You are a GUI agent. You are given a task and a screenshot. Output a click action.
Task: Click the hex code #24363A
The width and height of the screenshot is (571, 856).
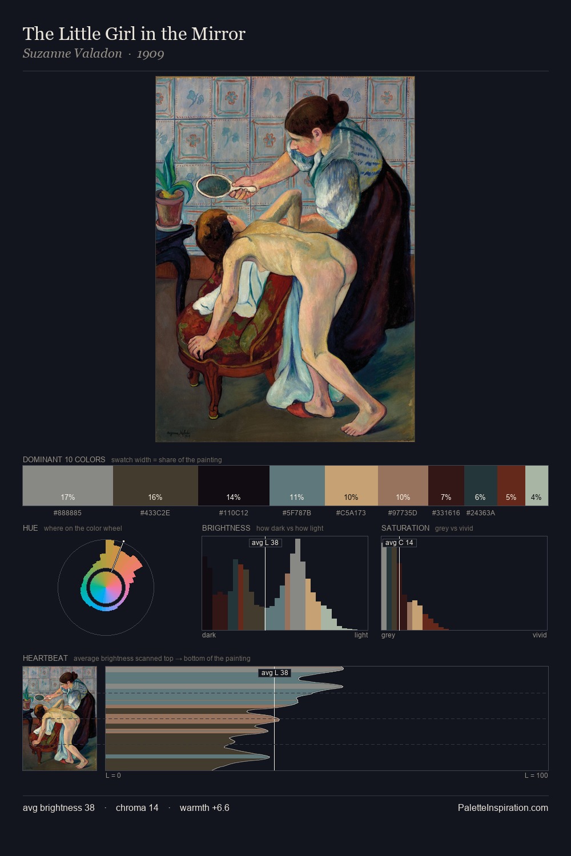[x=481, y=513]
